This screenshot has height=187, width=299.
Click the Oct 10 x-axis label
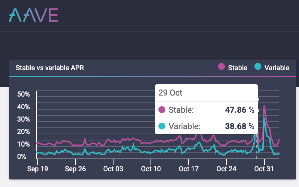151,169
